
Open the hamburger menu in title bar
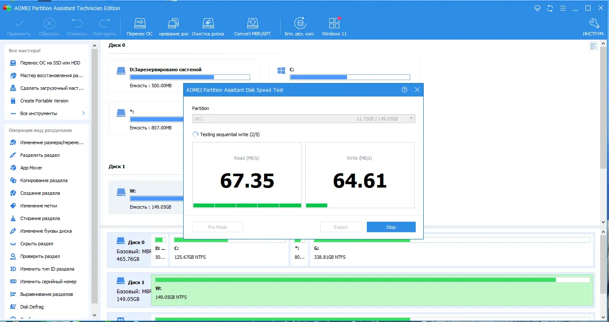563,8
